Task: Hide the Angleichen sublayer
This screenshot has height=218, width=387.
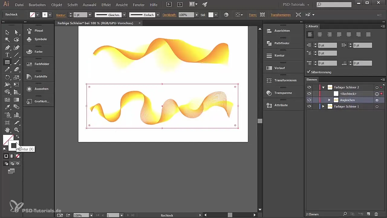Action: [x=309, y=100]
